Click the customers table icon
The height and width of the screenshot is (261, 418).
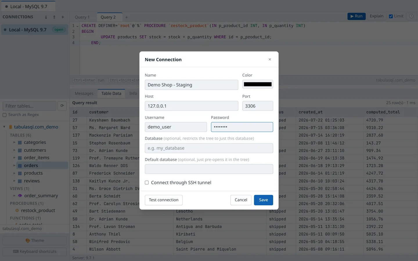coord(20,150)
